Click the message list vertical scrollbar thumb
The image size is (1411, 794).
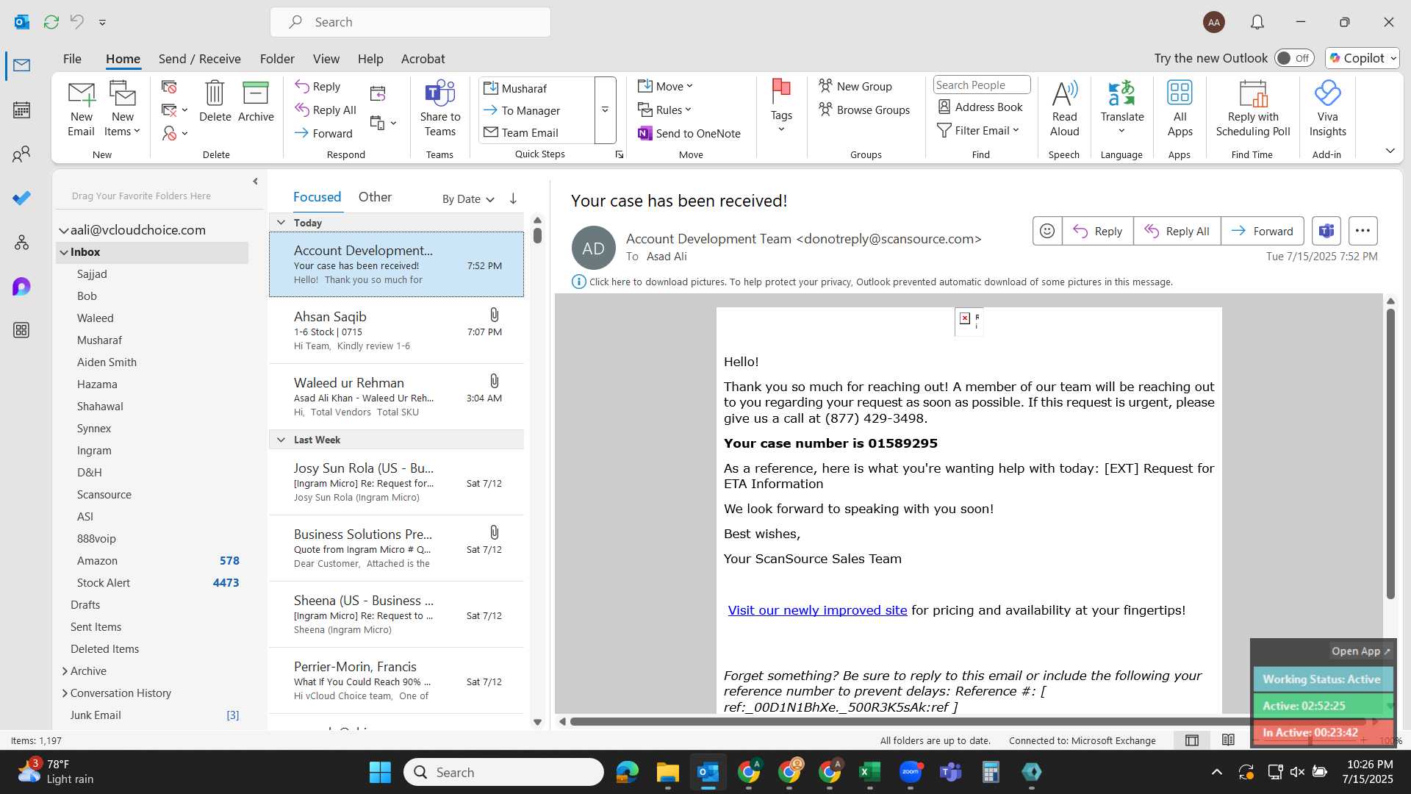click(x=537, y=235)
